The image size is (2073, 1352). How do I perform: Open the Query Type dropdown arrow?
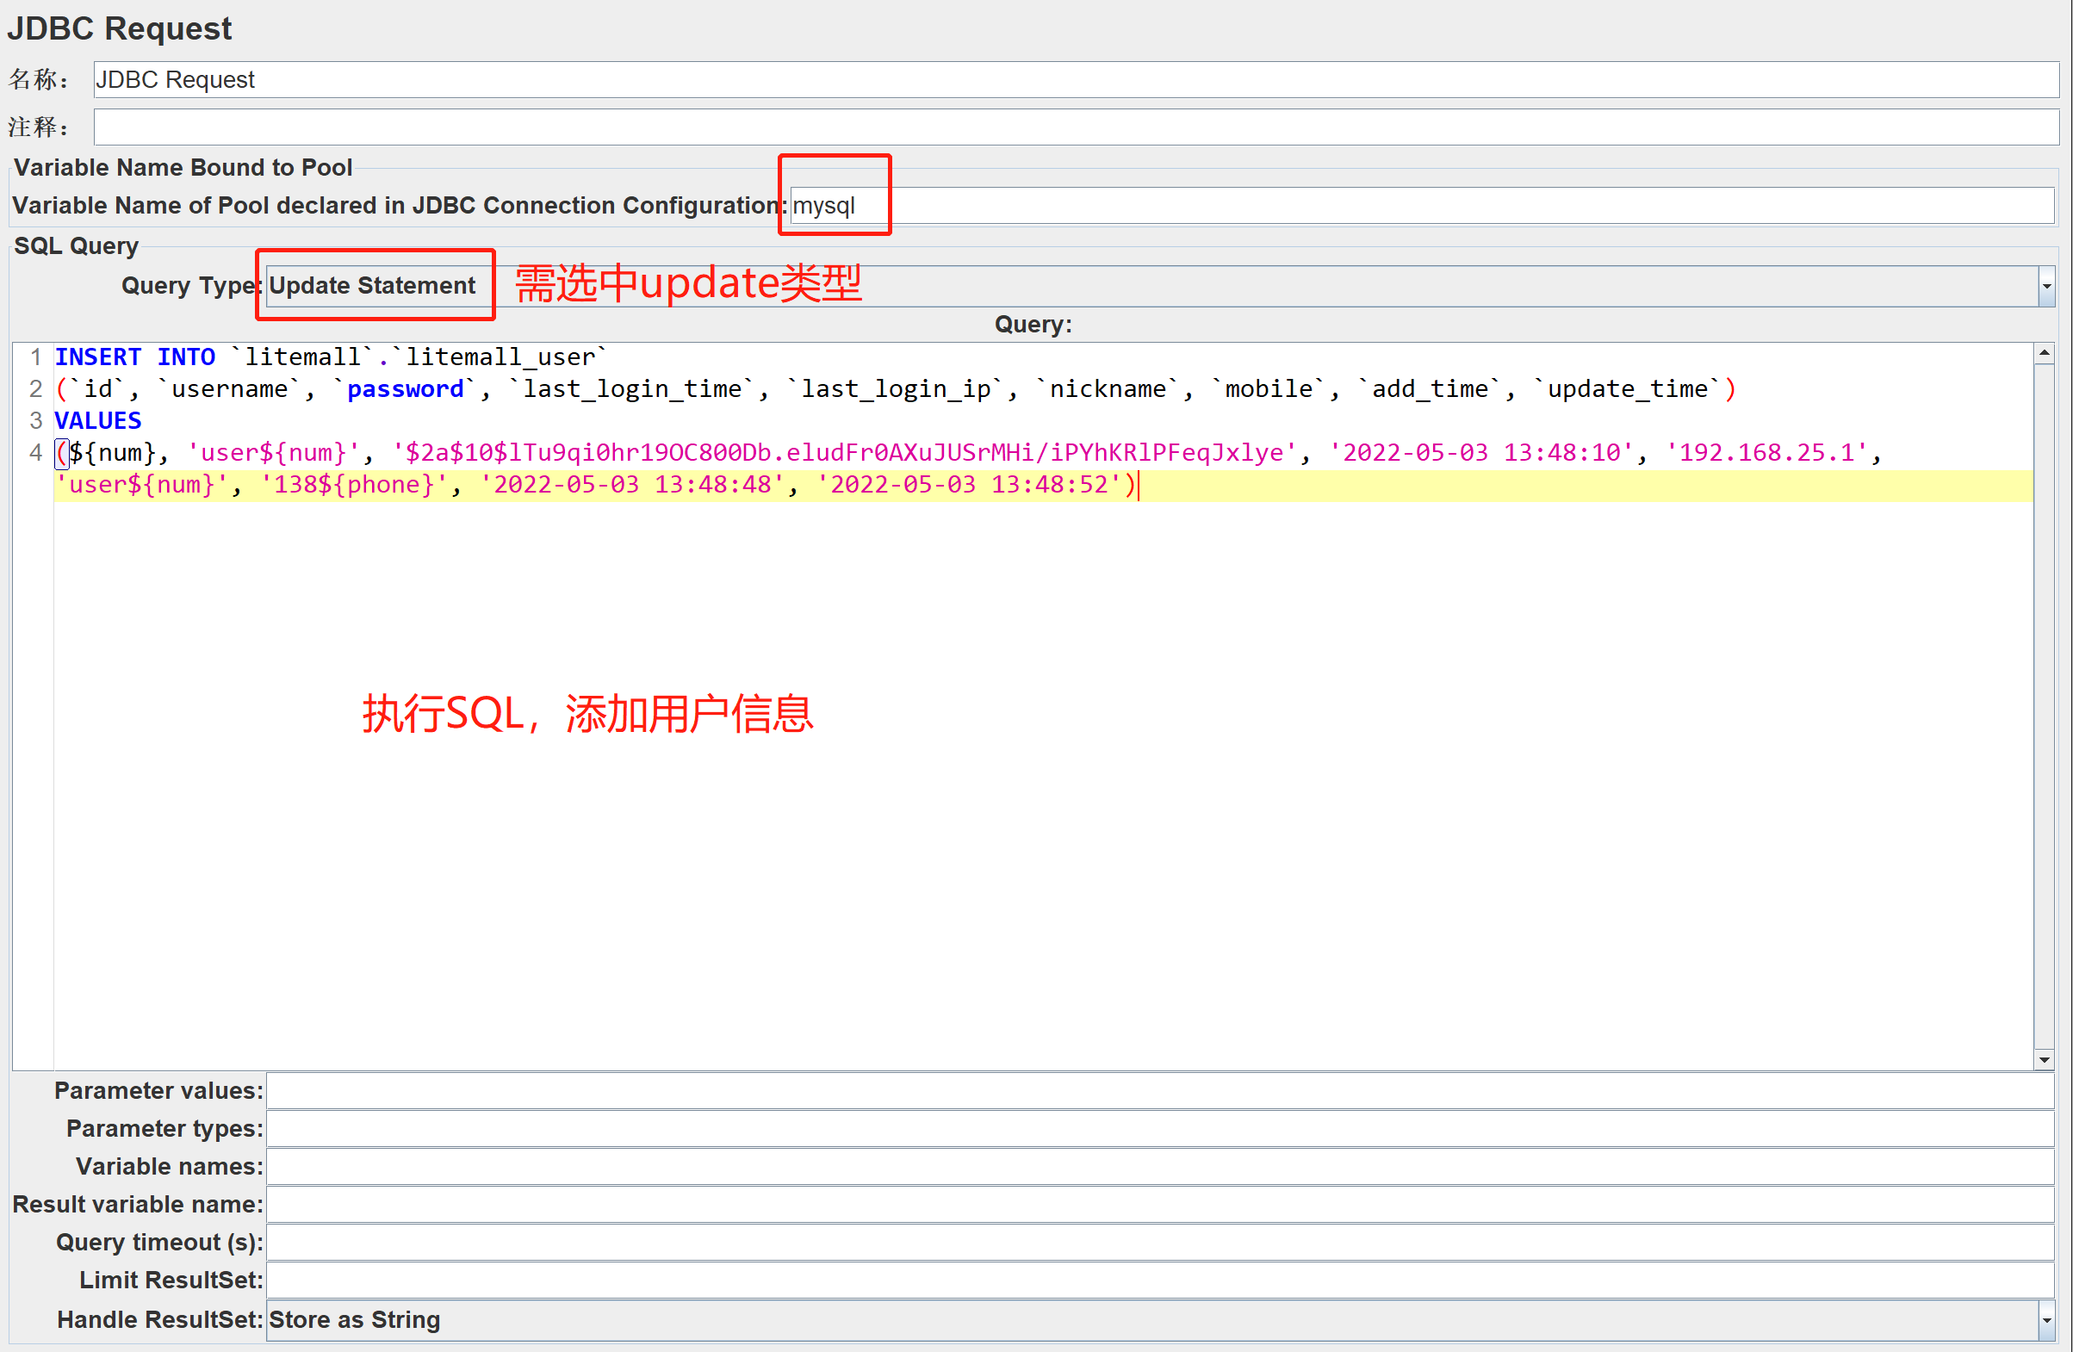(x=2046, y=286)
